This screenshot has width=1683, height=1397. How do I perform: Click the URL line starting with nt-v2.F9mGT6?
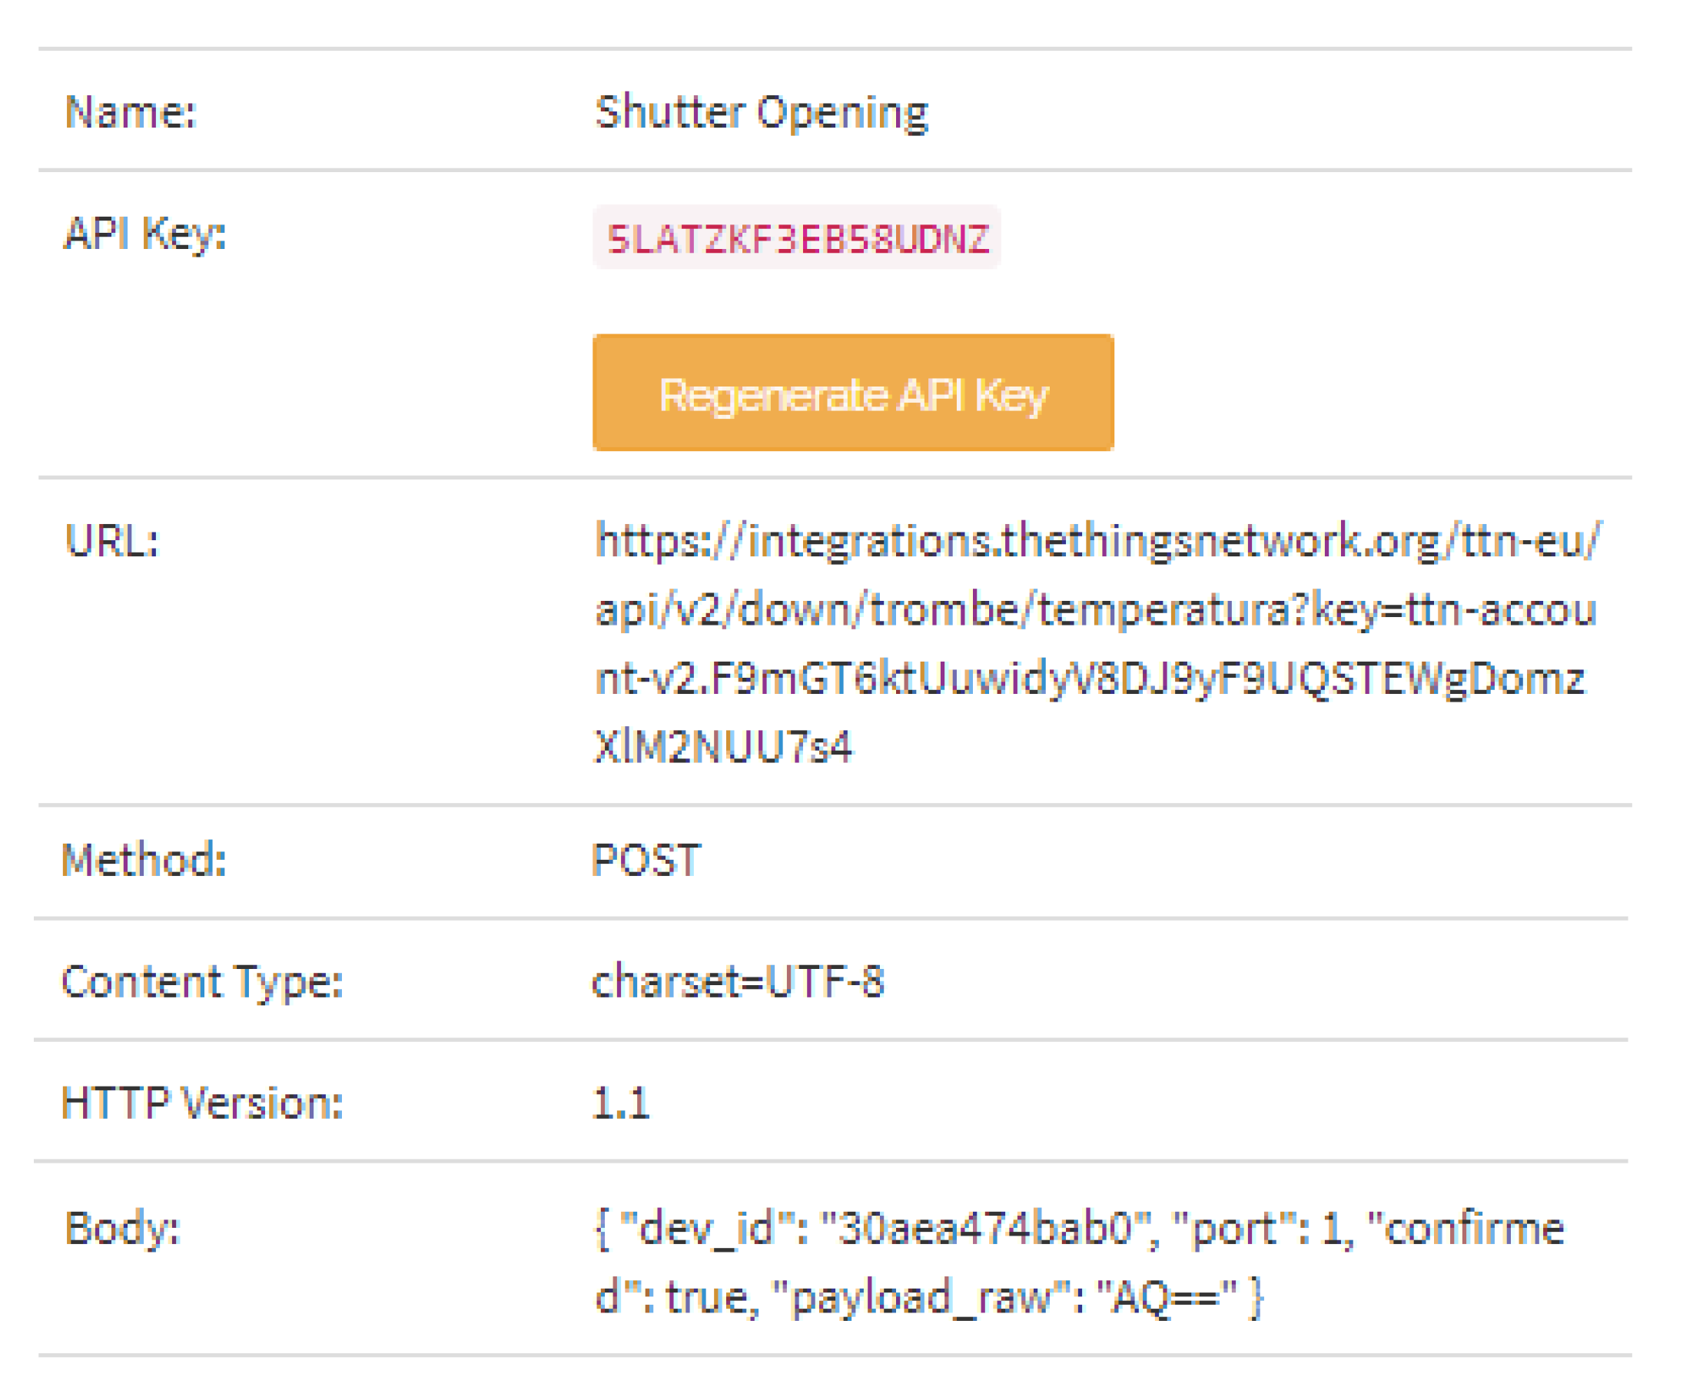pyautogui.click(x=1090, y=679)
